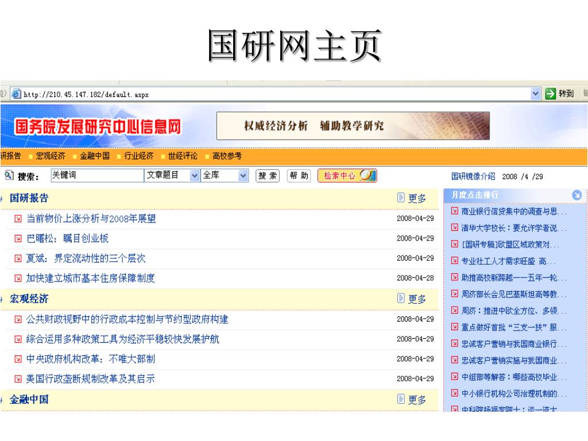Click red arrow icon beside 清华大学校长
Screen dimensions: 588x441
455,227
